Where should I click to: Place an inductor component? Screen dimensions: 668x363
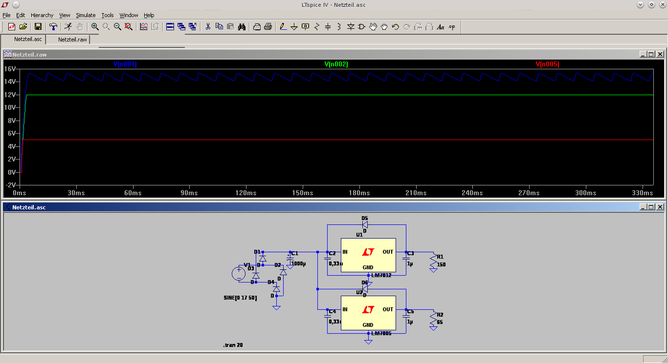point(339,27)
